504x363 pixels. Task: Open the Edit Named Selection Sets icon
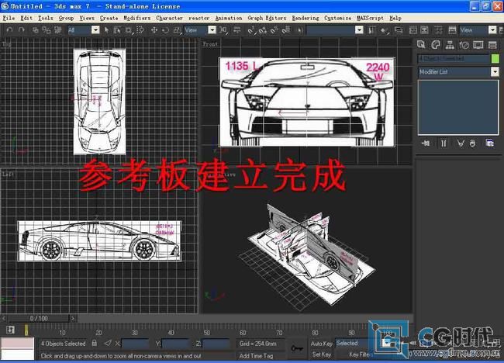tap(300, 30)
